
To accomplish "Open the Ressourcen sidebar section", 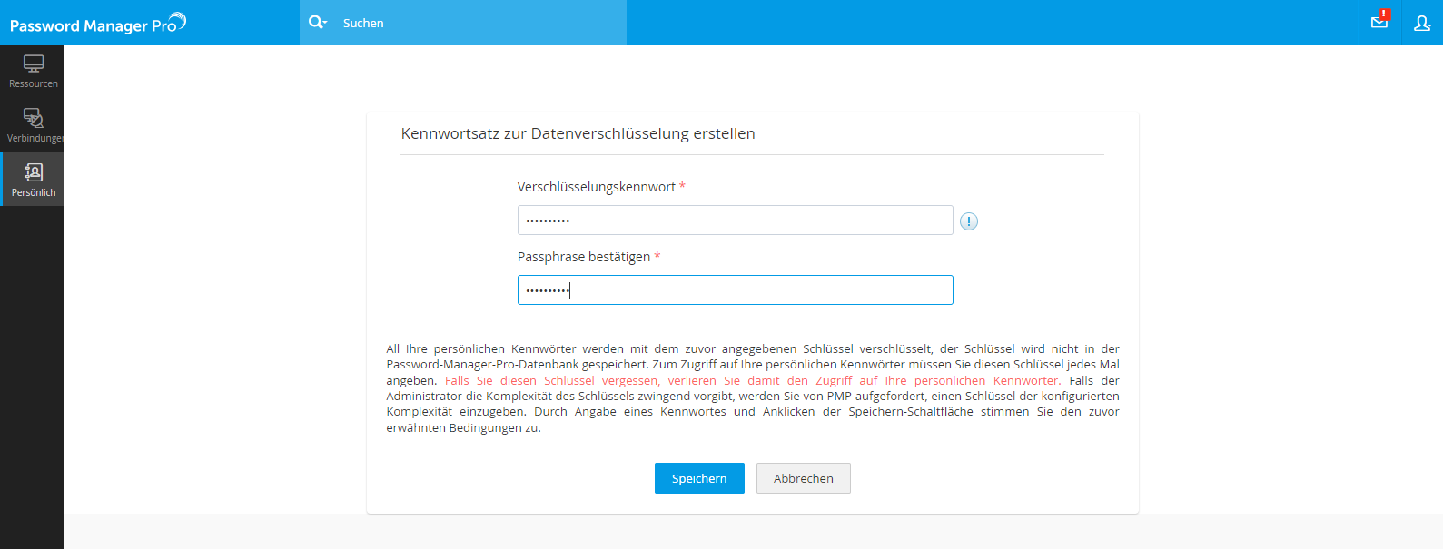I will click(33, 72).
